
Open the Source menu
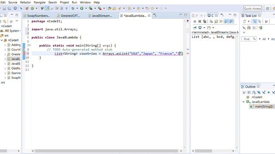coord(13,3)
